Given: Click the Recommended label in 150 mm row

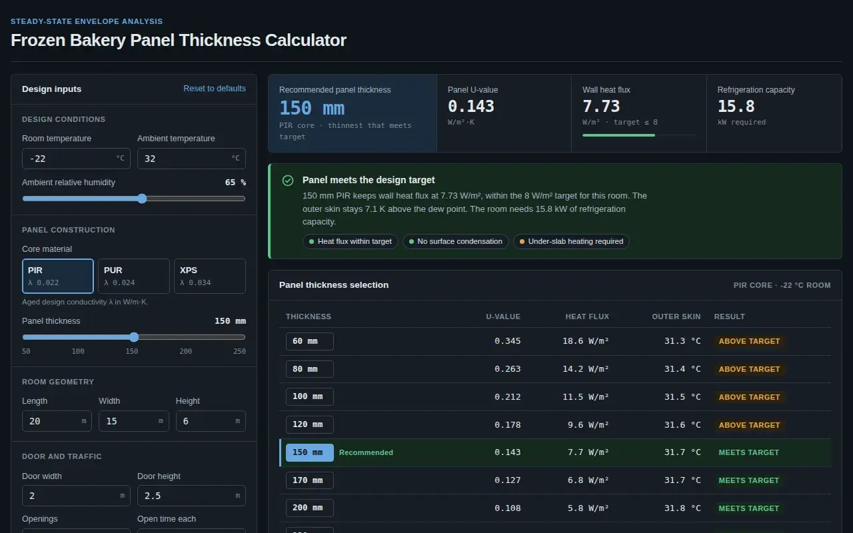Looking at the screenshot, I should [366, 452].
